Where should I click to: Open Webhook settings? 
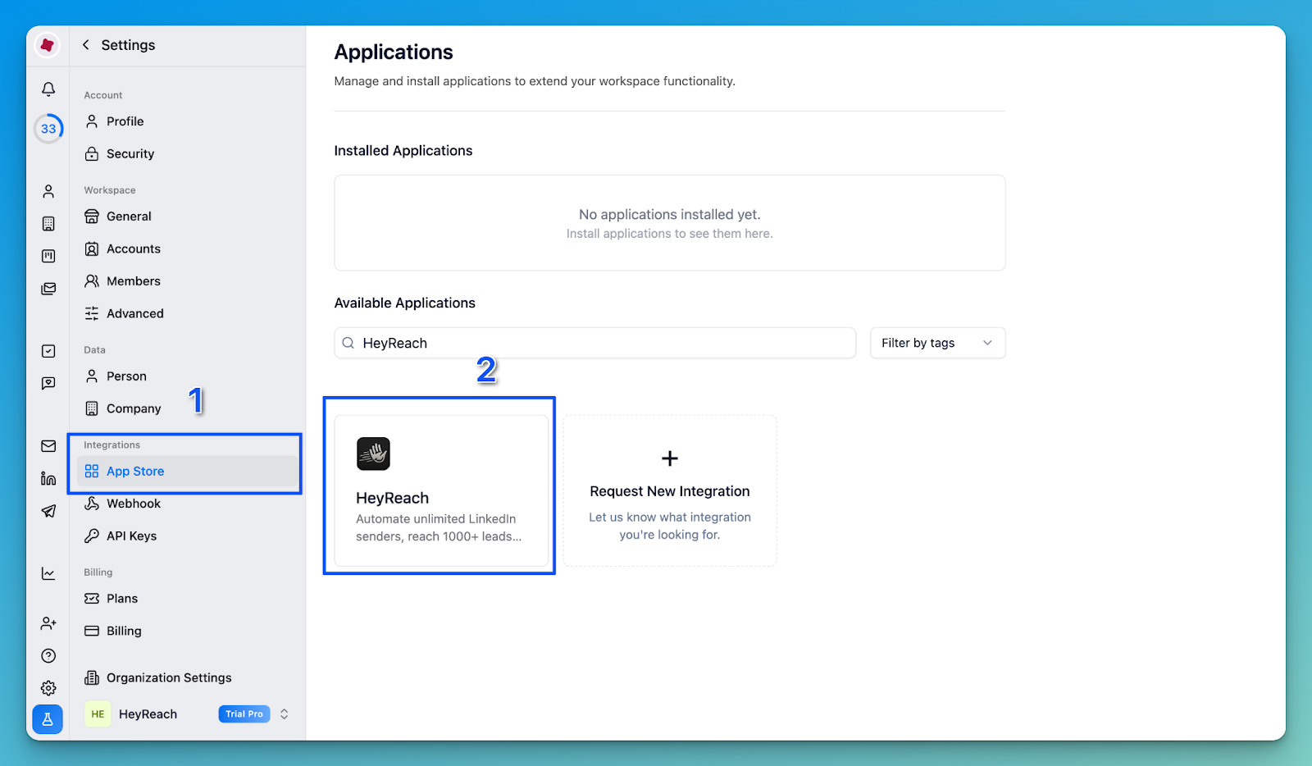186,504
